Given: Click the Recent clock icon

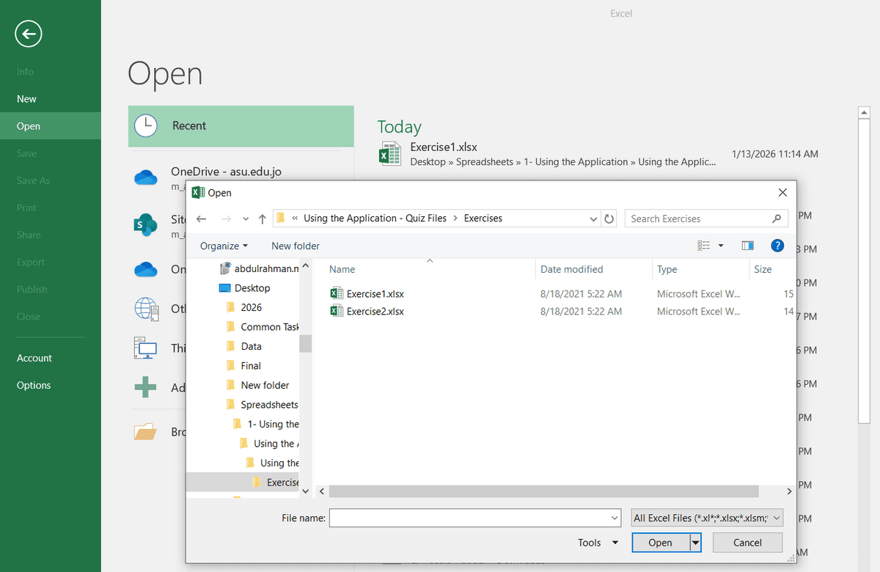Looking at the screenshot, I should click(146, 125).
